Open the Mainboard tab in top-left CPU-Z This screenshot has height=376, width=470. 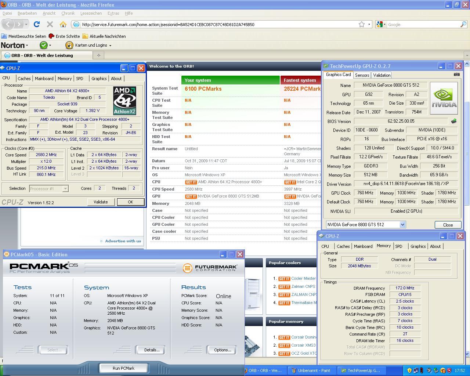(44, 79)
